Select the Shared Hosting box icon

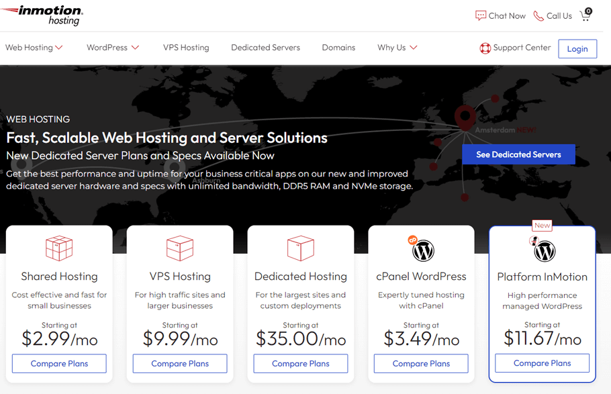coord(59,248)
